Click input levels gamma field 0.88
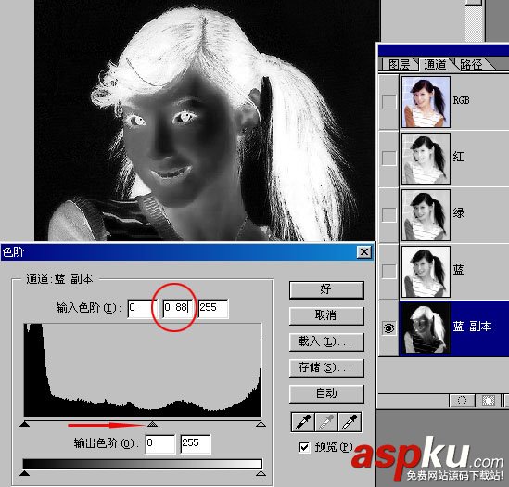Viewport: 509px width, 487px height. click(x=178, y=308)
